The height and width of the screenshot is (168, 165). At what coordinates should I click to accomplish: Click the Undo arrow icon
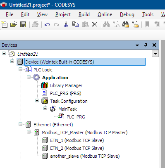coord(47,25)
